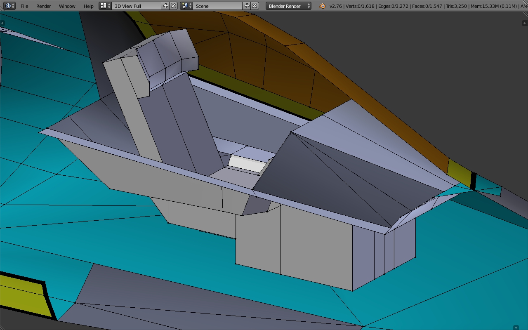This screenshot has height=330, width=528.
Task: Open the File menu
Action: [x=24, y=6]
